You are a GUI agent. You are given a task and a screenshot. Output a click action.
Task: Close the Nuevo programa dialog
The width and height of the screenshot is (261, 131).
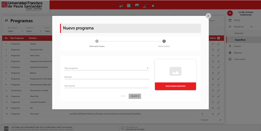coord(208,16)
